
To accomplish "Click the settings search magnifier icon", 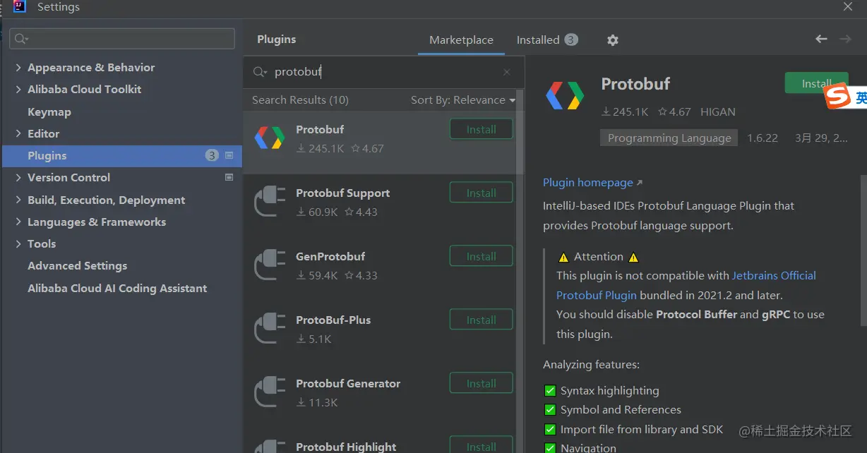I will pos(21,39).
